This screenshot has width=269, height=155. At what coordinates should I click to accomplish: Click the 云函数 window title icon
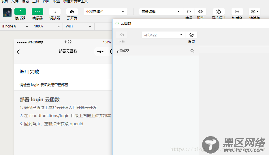[x=117, y=23]
